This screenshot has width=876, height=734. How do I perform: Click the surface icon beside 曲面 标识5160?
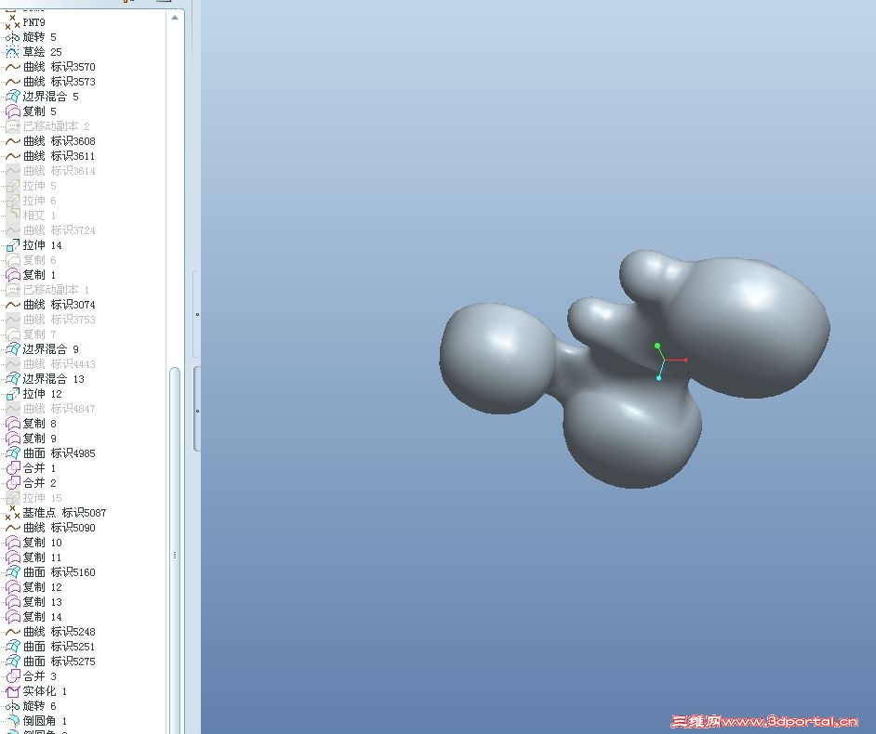12,572
